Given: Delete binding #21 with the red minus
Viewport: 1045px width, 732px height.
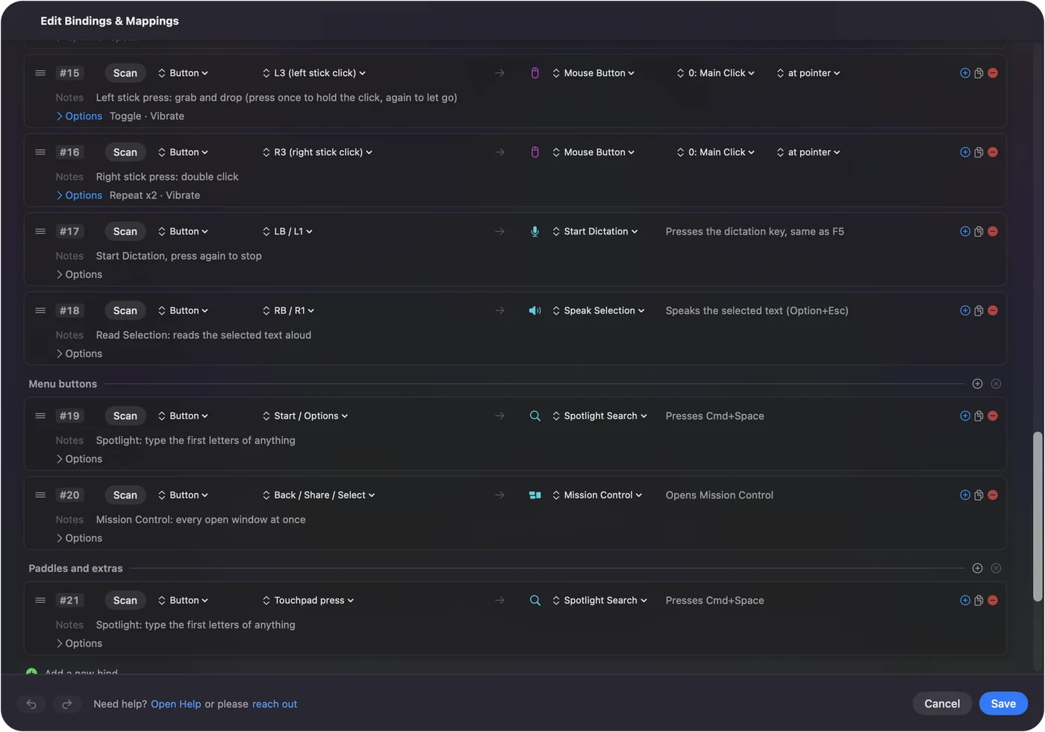Looking at the screenshot, I should (x=993, y=600).
